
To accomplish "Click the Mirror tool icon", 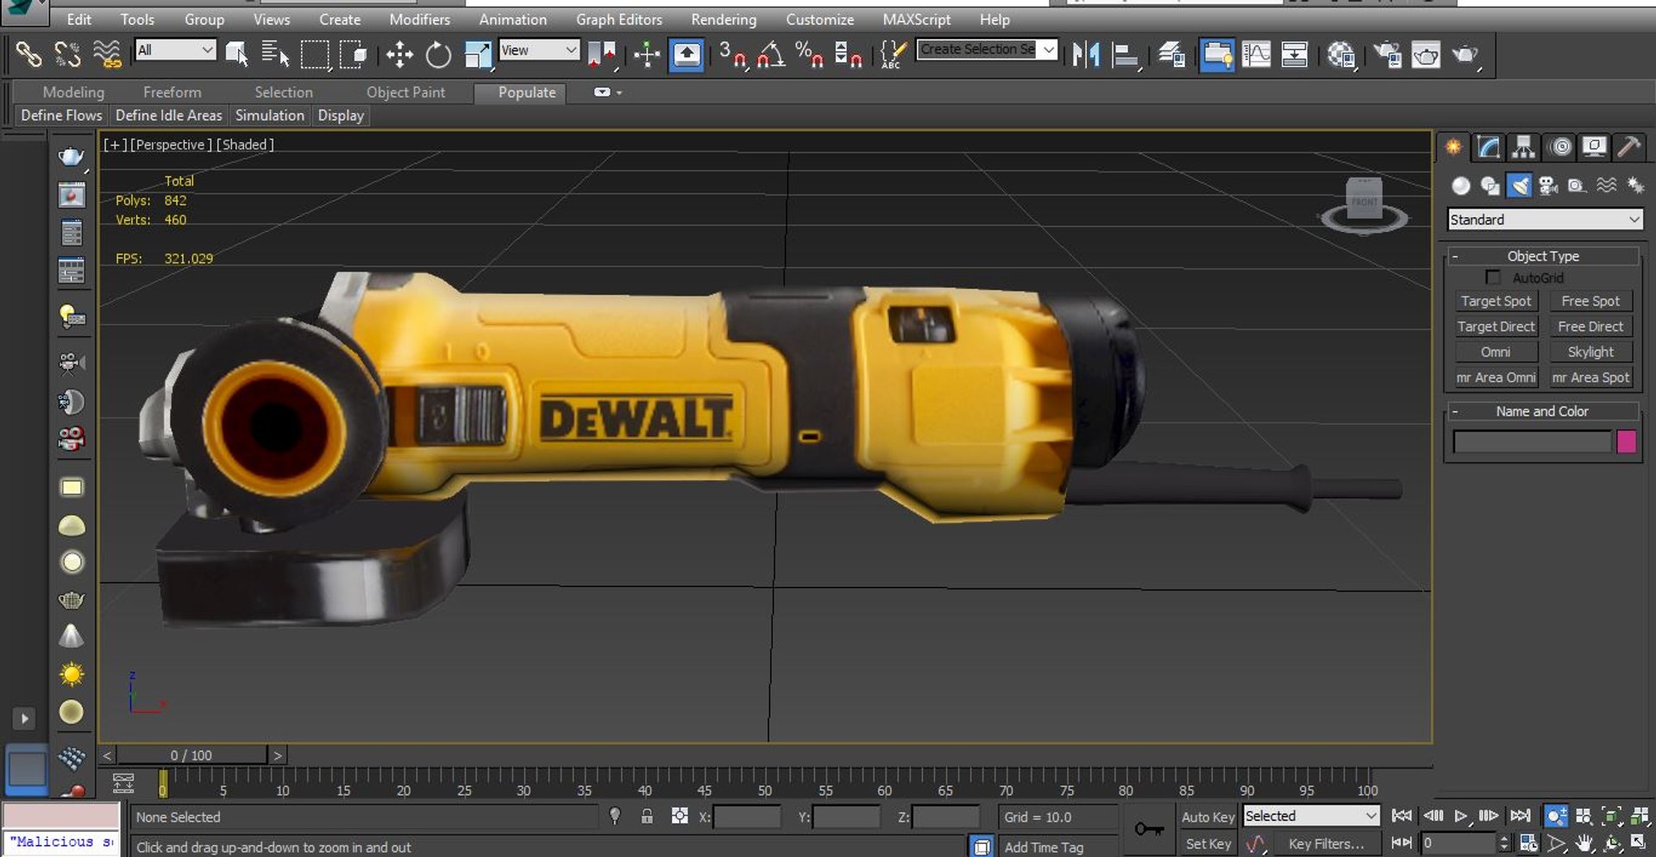I will point(1085,55).
